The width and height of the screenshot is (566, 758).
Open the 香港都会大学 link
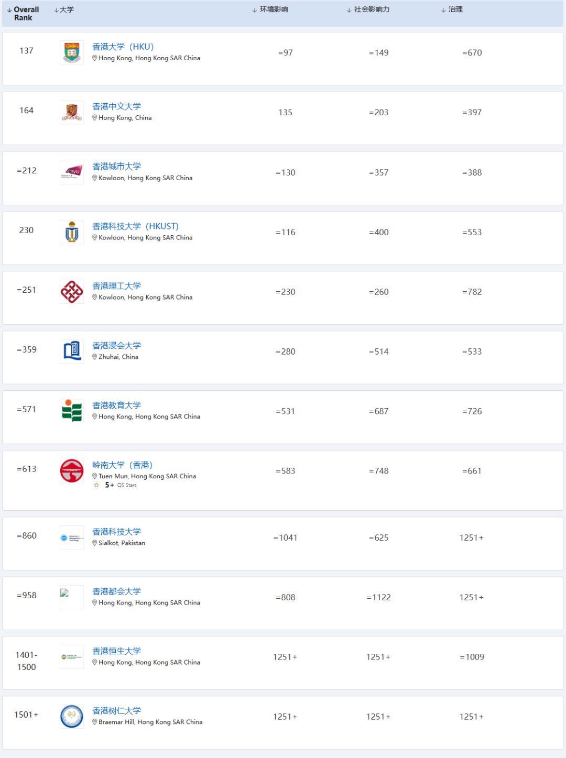click(116, 591)
